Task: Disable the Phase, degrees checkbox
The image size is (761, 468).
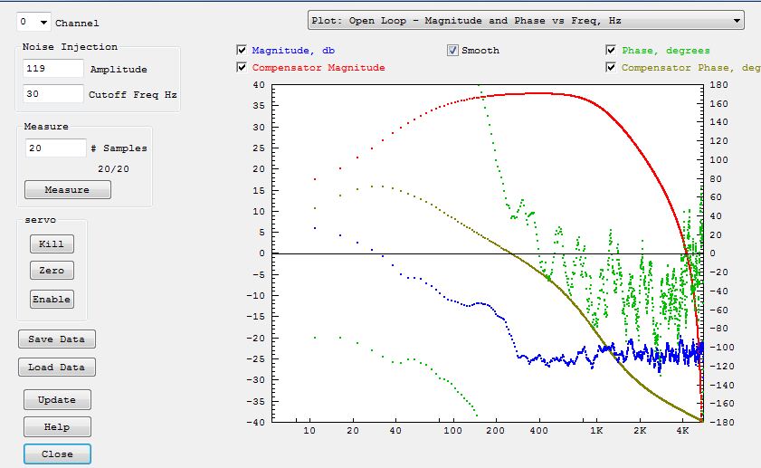Action: (612, 51)
